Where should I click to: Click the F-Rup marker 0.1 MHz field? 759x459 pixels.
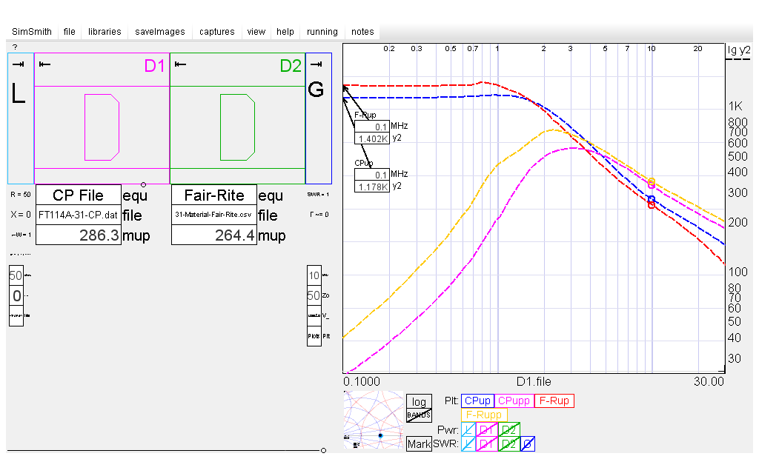[372, 127]
